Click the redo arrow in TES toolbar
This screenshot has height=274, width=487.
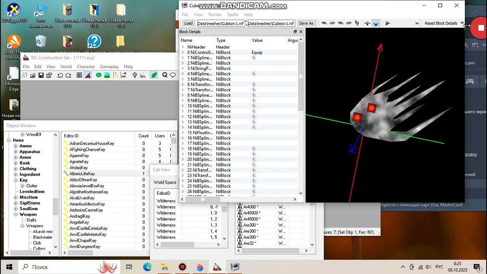click(x=68, y=75)
